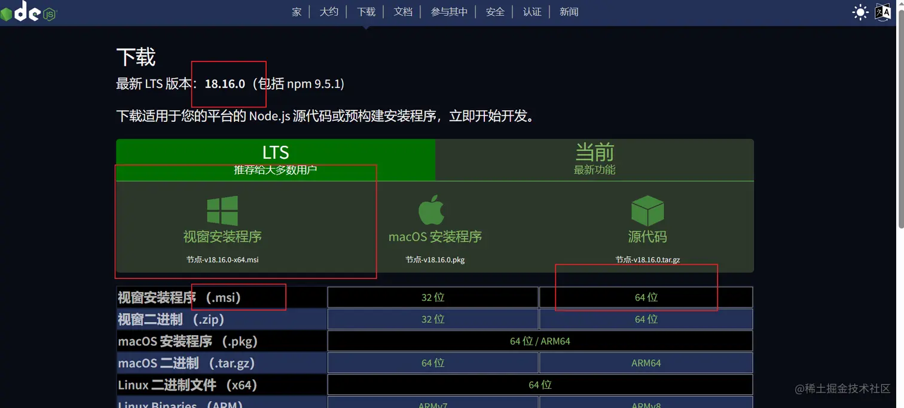Click the macOS 二进制 (.tar.gz) row label
Image resolution: width=904 pixels, height=408 pixels.
(187, 363)
